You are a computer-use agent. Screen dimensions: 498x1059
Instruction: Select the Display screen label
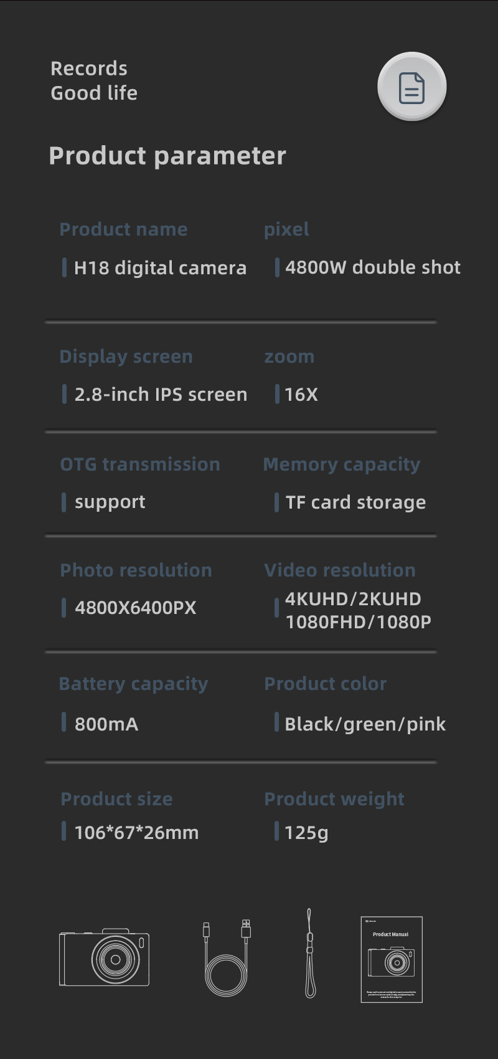[126, 357]
